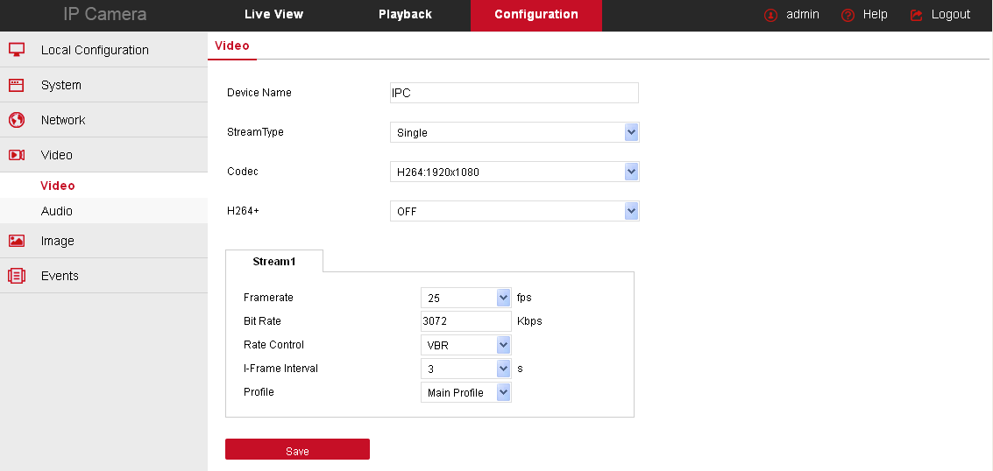The image size is (993, 471).
Task: Click the Codec label
Action: pyautogui.click(x=243, y=172)
